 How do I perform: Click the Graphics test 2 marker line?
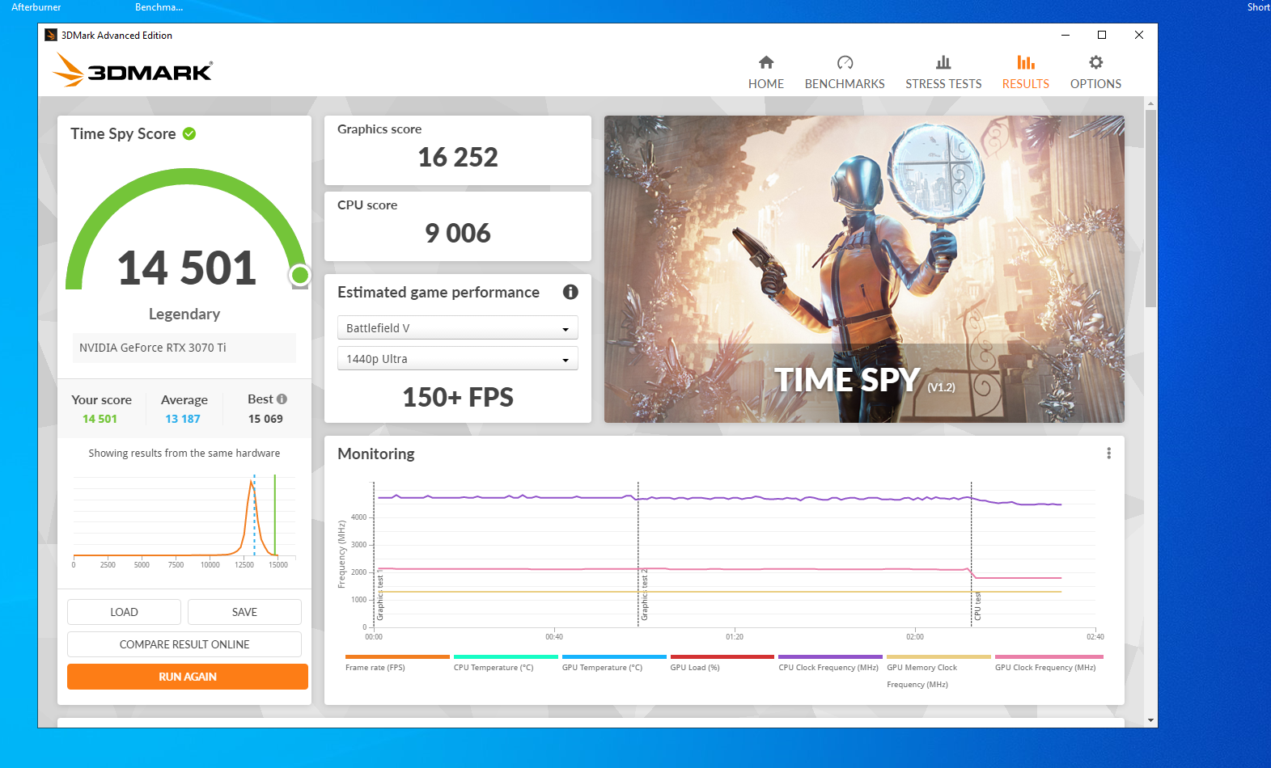tap(638, 554)
